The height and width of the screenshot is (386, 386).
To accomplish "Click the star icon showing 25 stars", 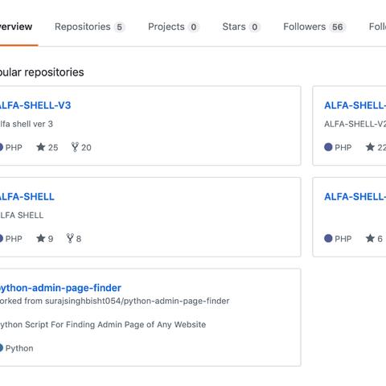I will [x=41, y=147].
